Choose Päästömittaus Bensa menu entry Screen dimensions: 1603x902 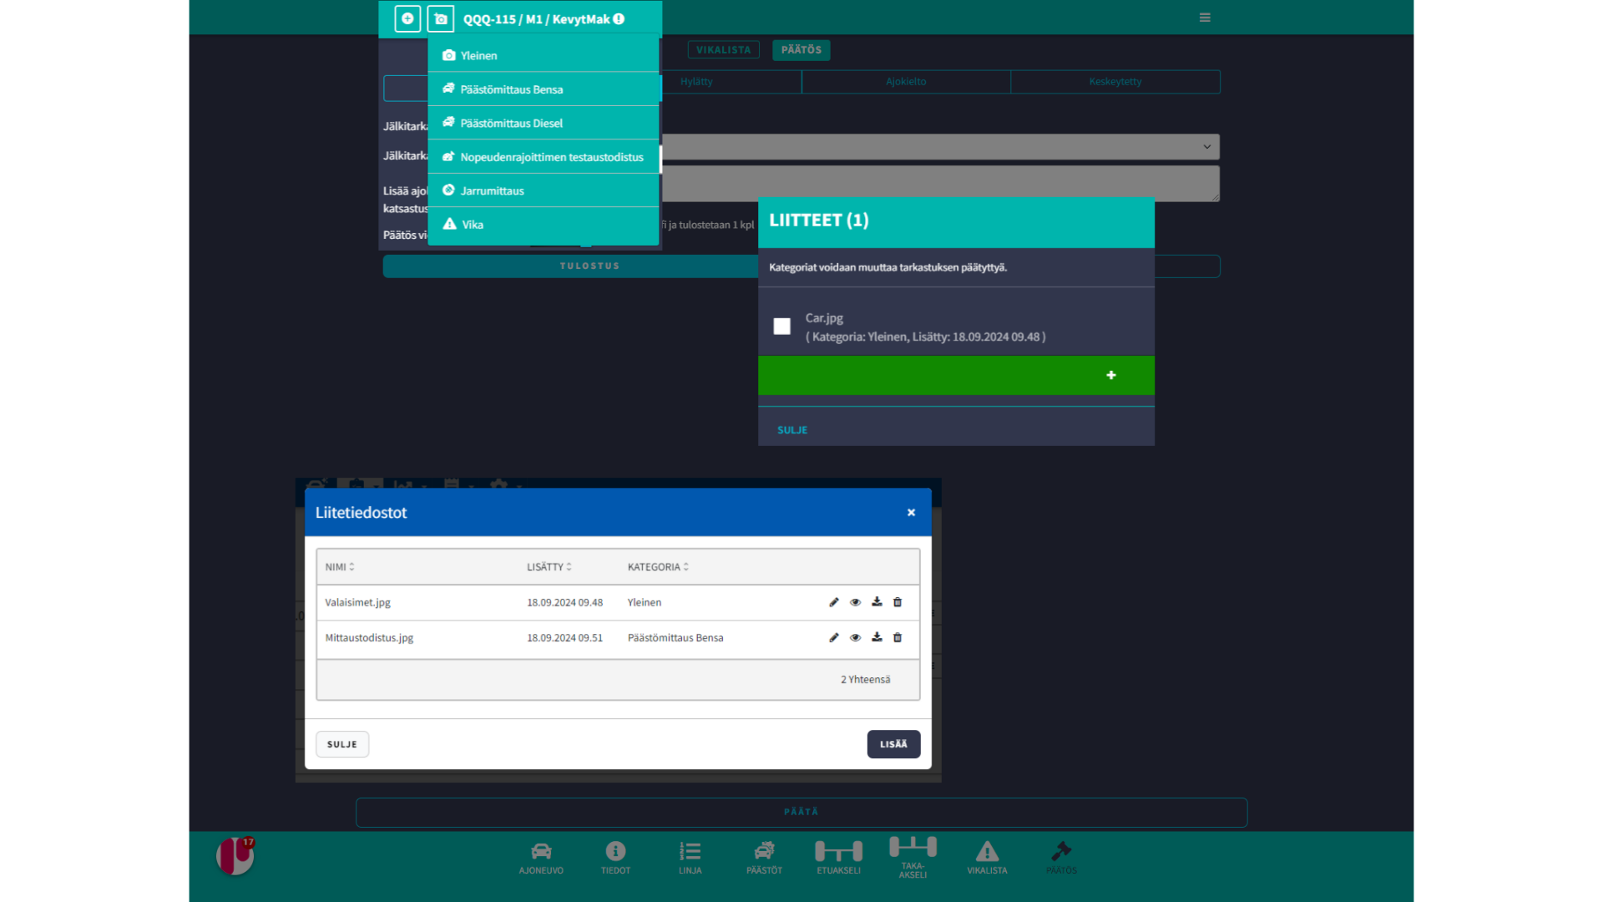coord(544,89)
